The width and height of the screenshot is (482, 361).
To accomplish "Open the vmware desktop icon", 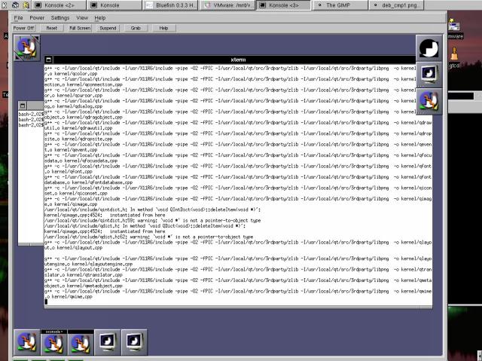I will [454, 29].
